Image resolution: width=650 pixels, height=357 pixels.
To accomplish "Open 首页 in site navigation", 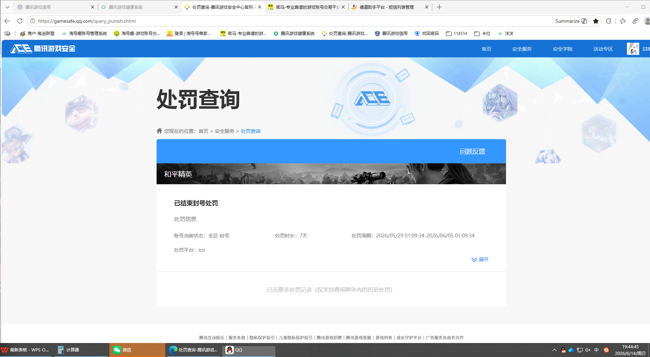I will (x=486, y=49).
